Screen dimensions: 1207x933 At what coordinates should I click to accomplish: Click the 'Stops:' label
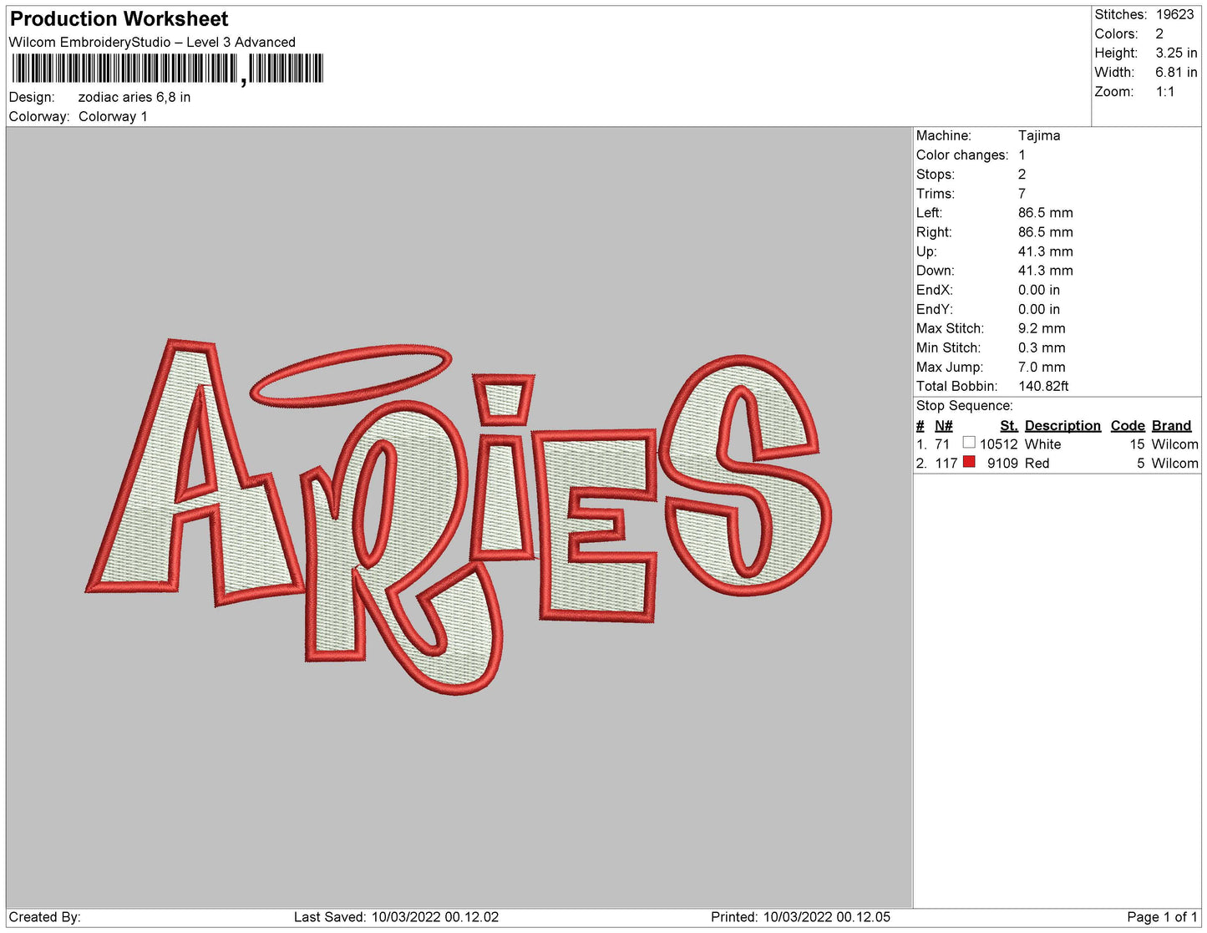click(x=936, y=174)
